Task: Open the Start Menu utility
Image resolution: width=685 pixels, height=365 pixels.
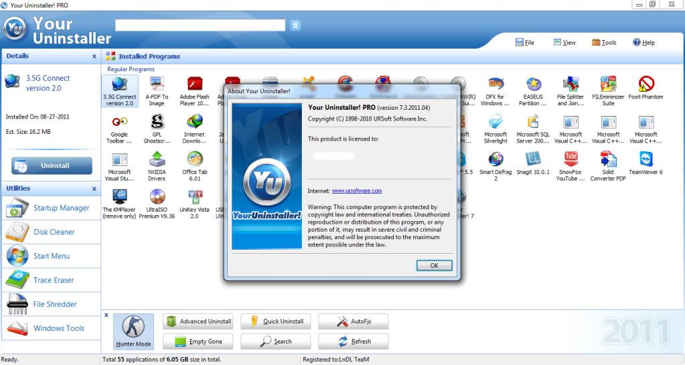Action: coord(51,256)
